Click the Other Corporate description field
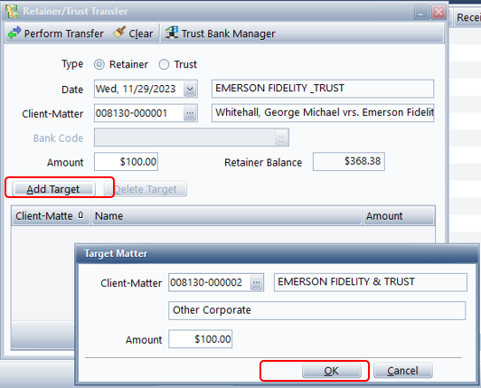This screenshot has height=388, width=481. tap(316, 310)
